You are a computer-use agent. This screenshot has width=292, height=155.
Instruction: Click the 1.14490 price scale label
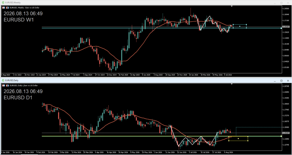click(286, 139)
